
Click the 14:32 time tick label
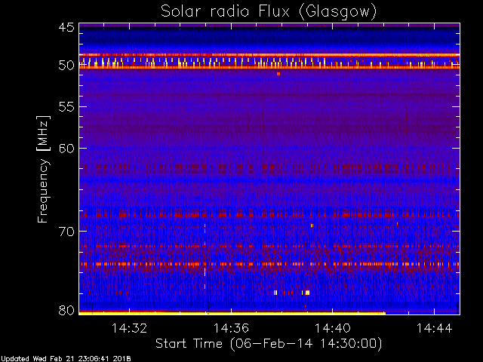(x=129, y=328)
